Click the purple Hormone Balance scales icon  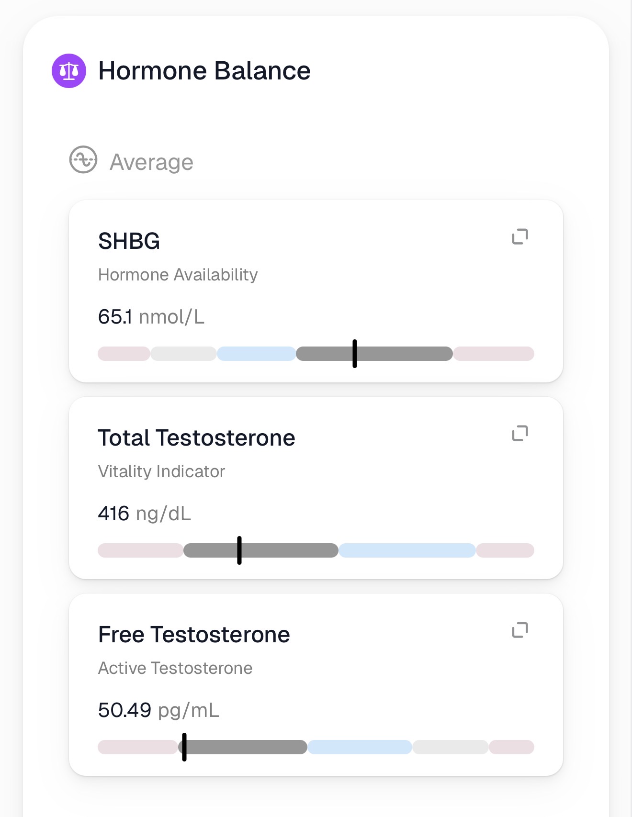coord(69,71)
